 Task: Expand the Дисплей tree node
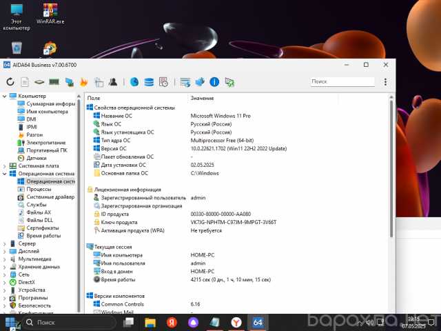coord(4,251)
